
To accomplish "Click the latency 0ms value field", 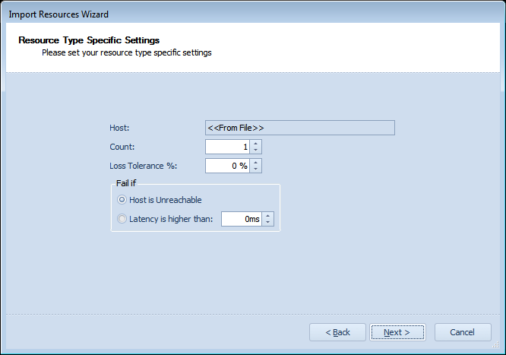I will coord(242,219).
